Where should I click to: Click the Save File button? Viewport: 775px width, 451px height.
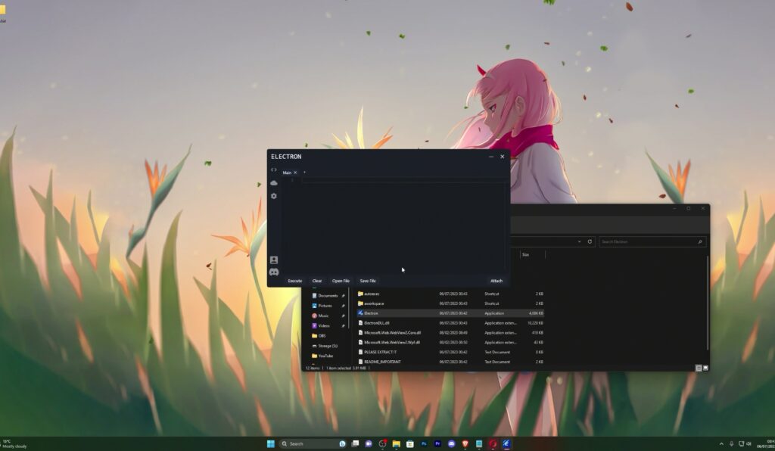368,281
